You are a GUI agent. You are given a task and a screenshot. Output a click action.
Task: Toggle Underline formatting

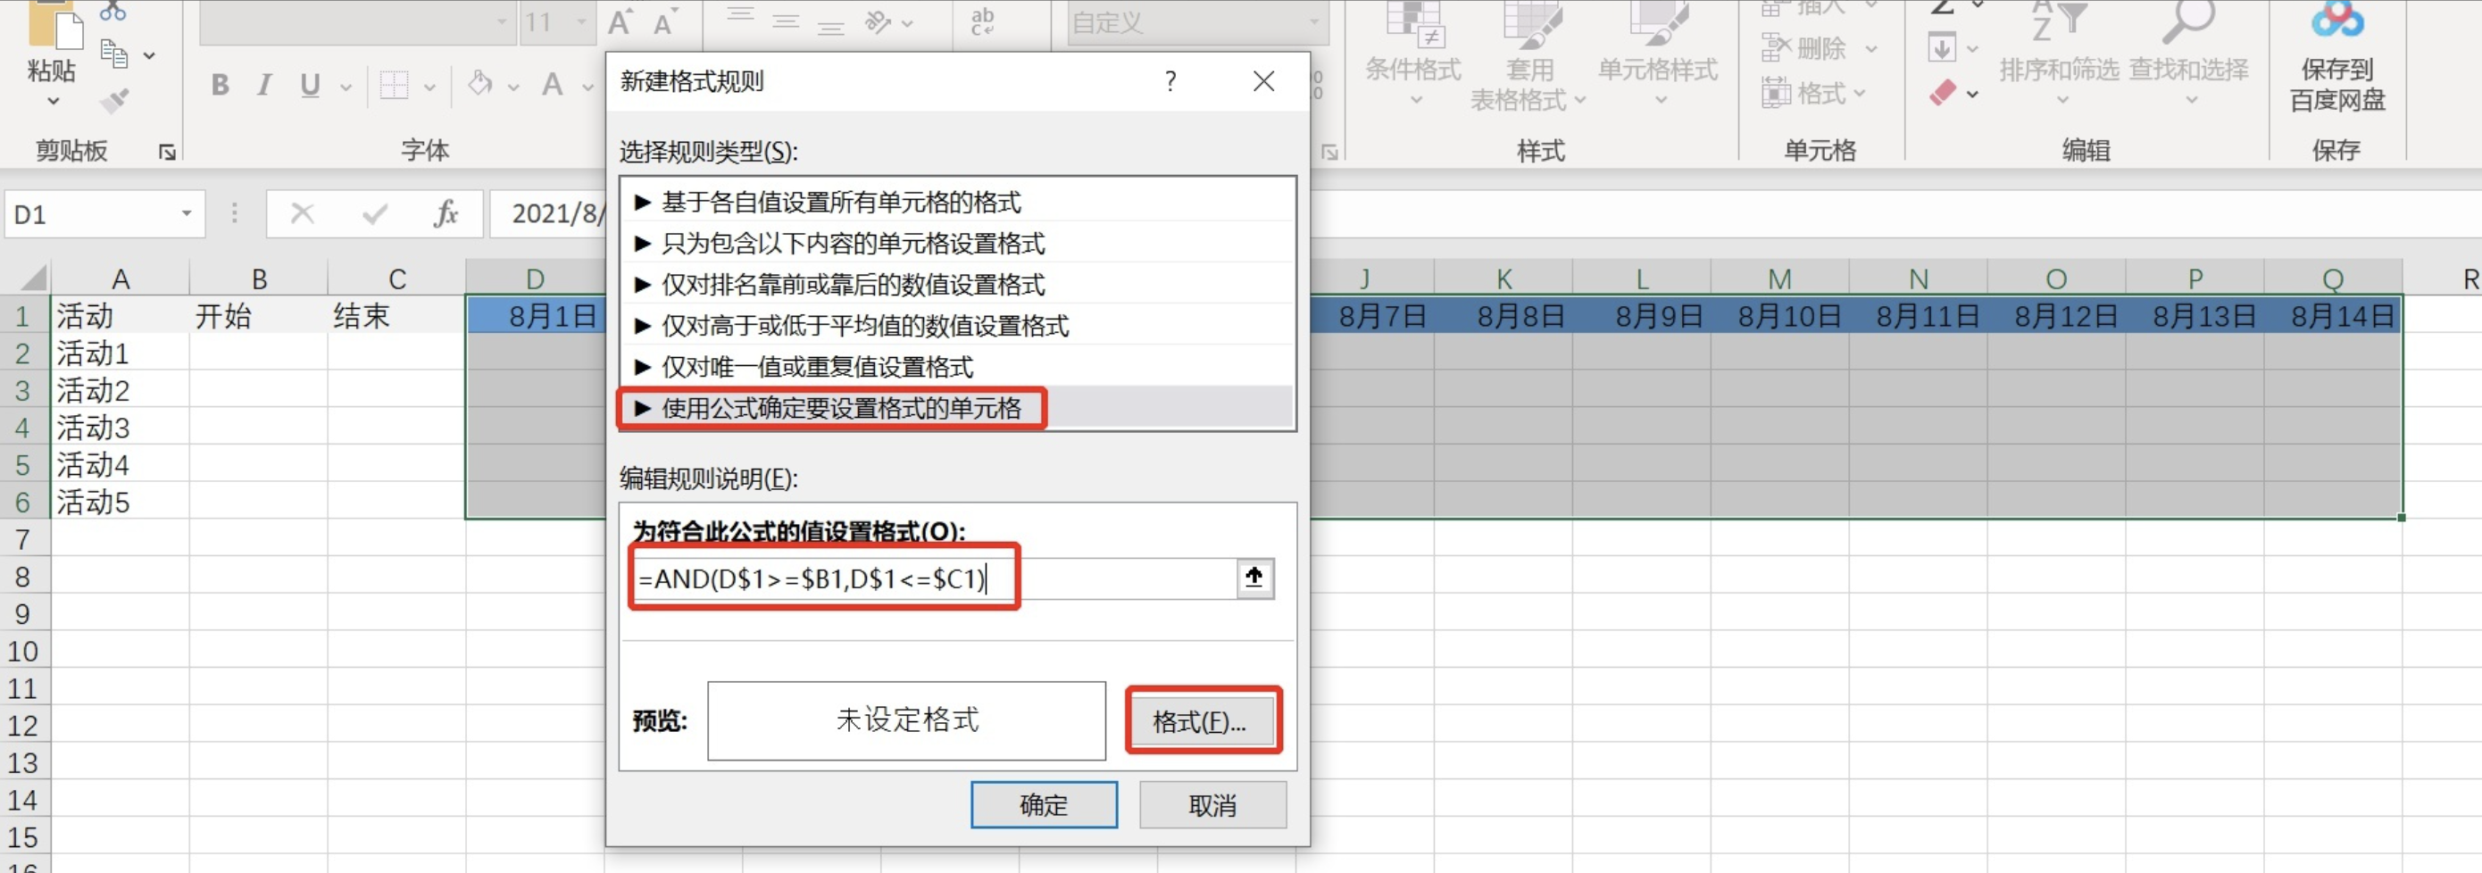(x=309, y=86)
